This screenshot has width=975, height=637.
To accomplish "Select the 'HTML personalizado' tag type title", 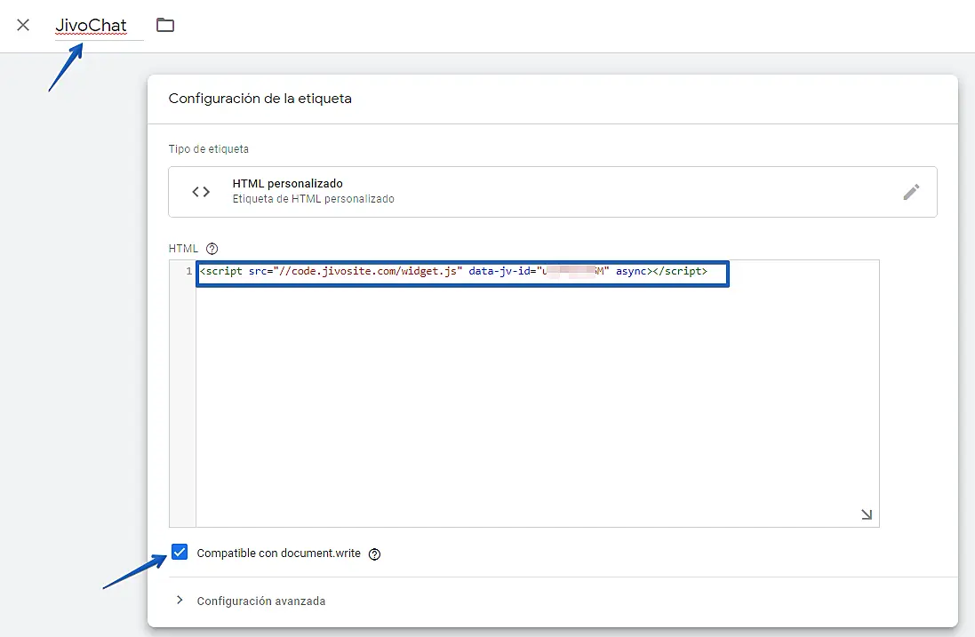I will pyautogui.click(x=287, y=184).
